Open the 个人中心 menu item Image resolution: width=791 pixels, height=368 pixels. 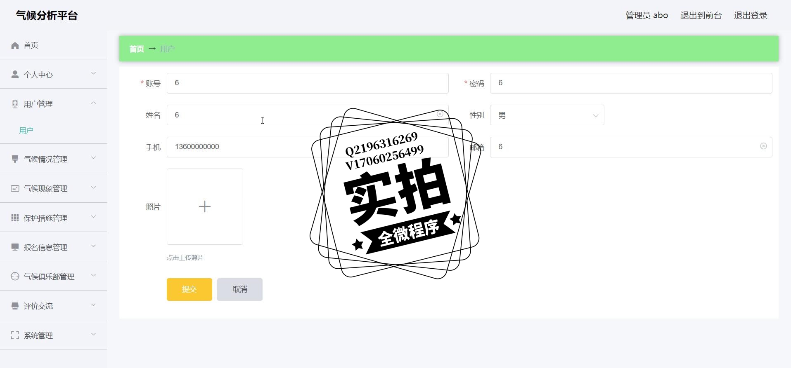tap(53, 75)
